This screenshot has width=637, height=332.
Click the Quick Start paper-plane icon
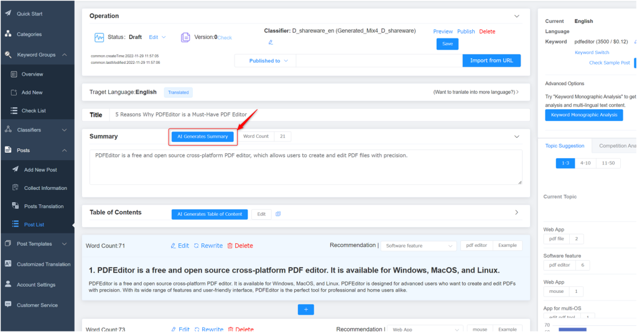(x=8, y=14)
